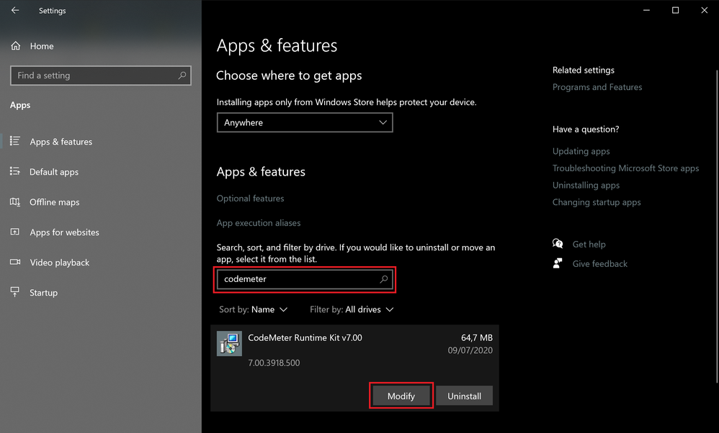Click the magnifier in Find a setting
Image resolution: width=719 pixels, height=433 pixels.
182,76
